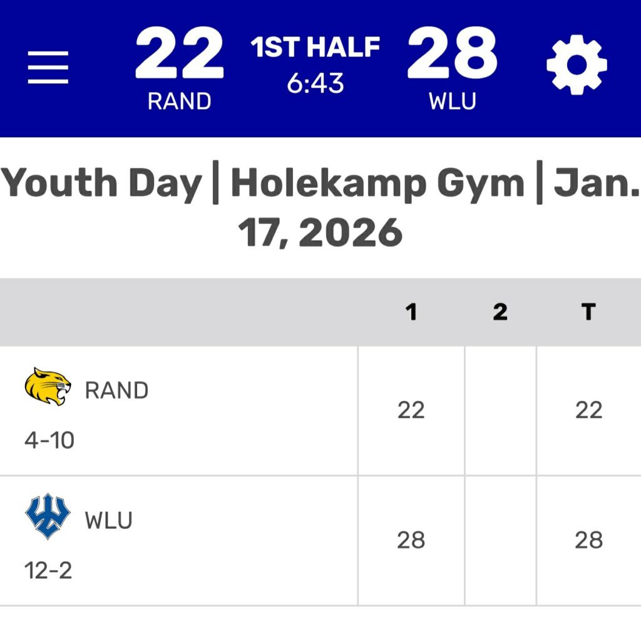
Task: Select the 1st half column header
Action: tap(411, 312)
